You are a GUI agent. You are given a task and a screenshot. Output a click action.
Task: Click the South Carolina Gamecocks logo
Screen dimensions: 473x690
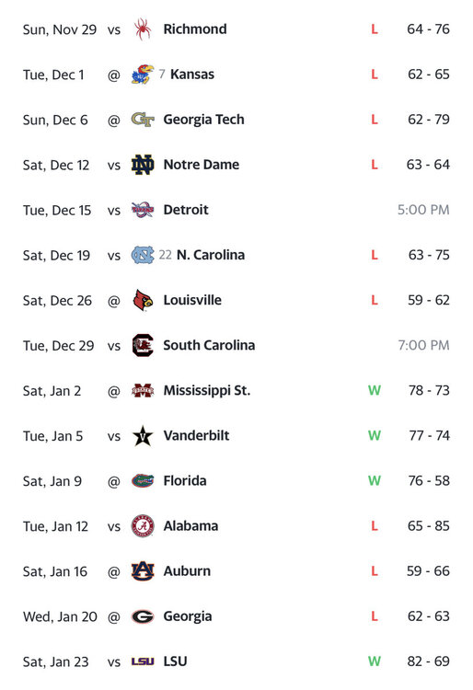coord(143,345)
